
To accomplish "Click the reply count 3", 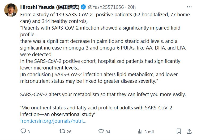I will pyautogui.click(x=29, y=131).
